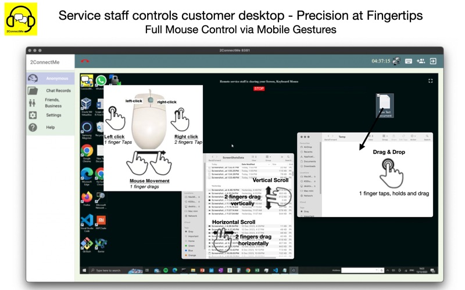Open Chrome from the remote taskbar
The width and height of the screenshot is (465, 290).
248,270
